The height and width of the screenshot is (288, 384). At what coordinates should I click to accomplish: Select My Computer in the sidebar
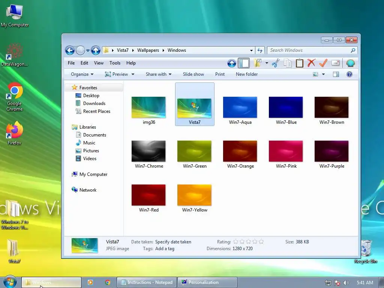click(93, 174)
